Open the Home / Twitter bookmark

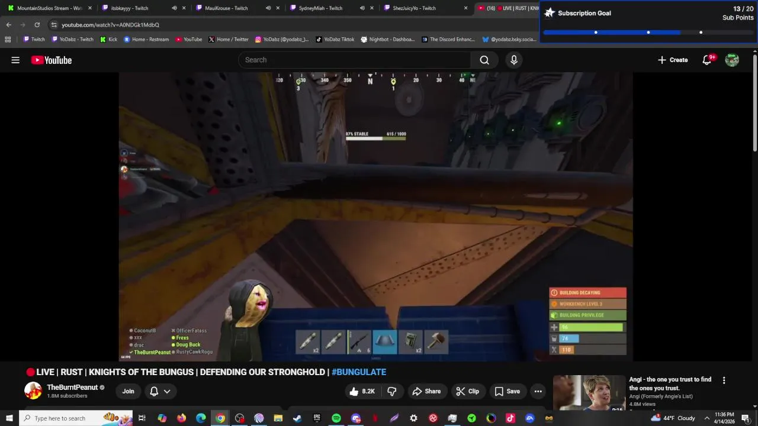coord(229,40)
